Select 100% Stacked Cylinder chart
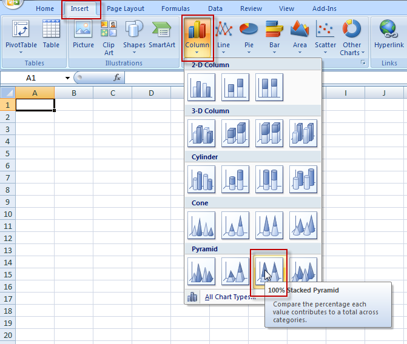407x344 pixels. click(x=269, y=179)
